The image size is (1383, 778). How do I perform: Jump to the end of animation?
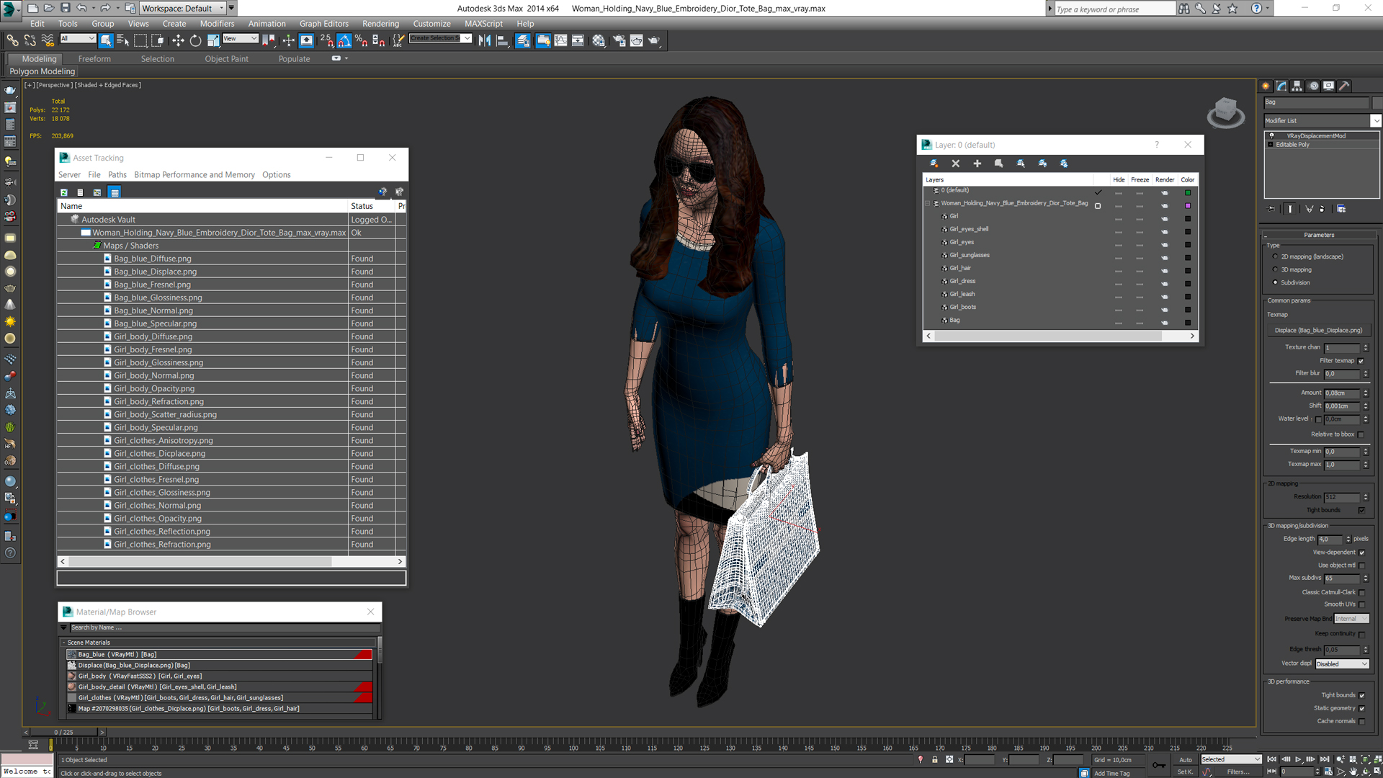click(1325, 759)
